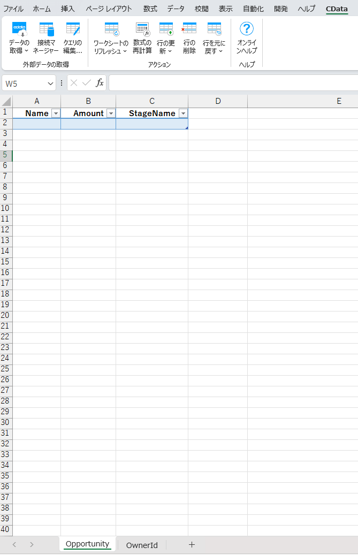Screen dimensions: 358x555
Task: Click the formula bar input field
Action: point(233,83)
